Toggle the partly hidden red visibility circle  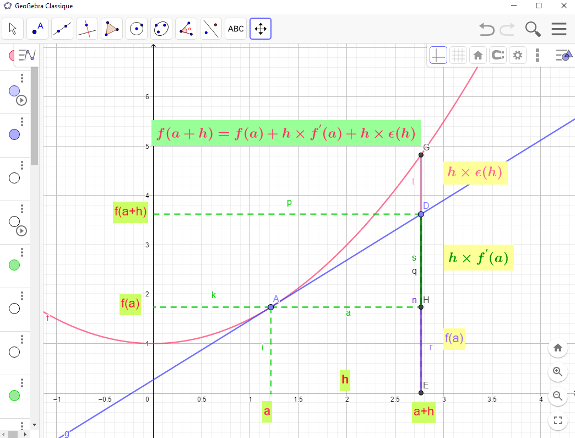point(12,56)
